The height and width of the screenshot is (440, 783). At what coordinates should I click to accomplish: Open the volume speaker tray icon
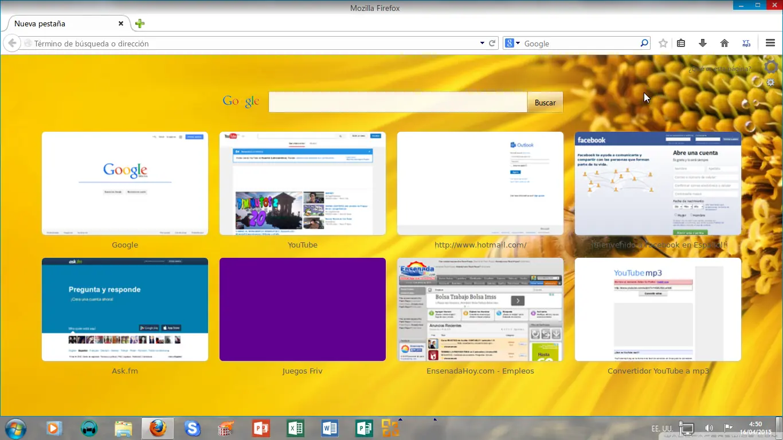pyautogui.click(x=709, y=428)
